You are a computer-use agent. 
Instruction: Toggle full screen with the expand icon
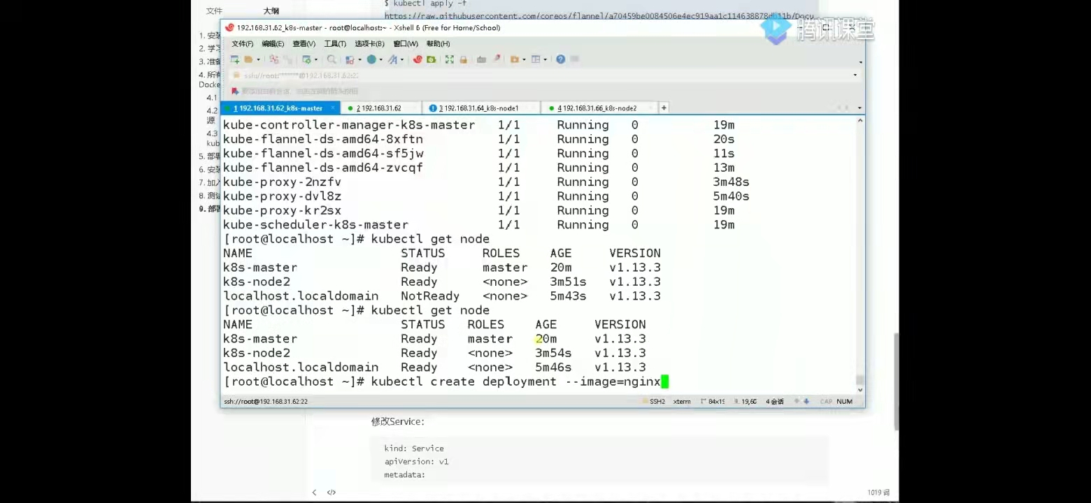(x=449, y=59)
